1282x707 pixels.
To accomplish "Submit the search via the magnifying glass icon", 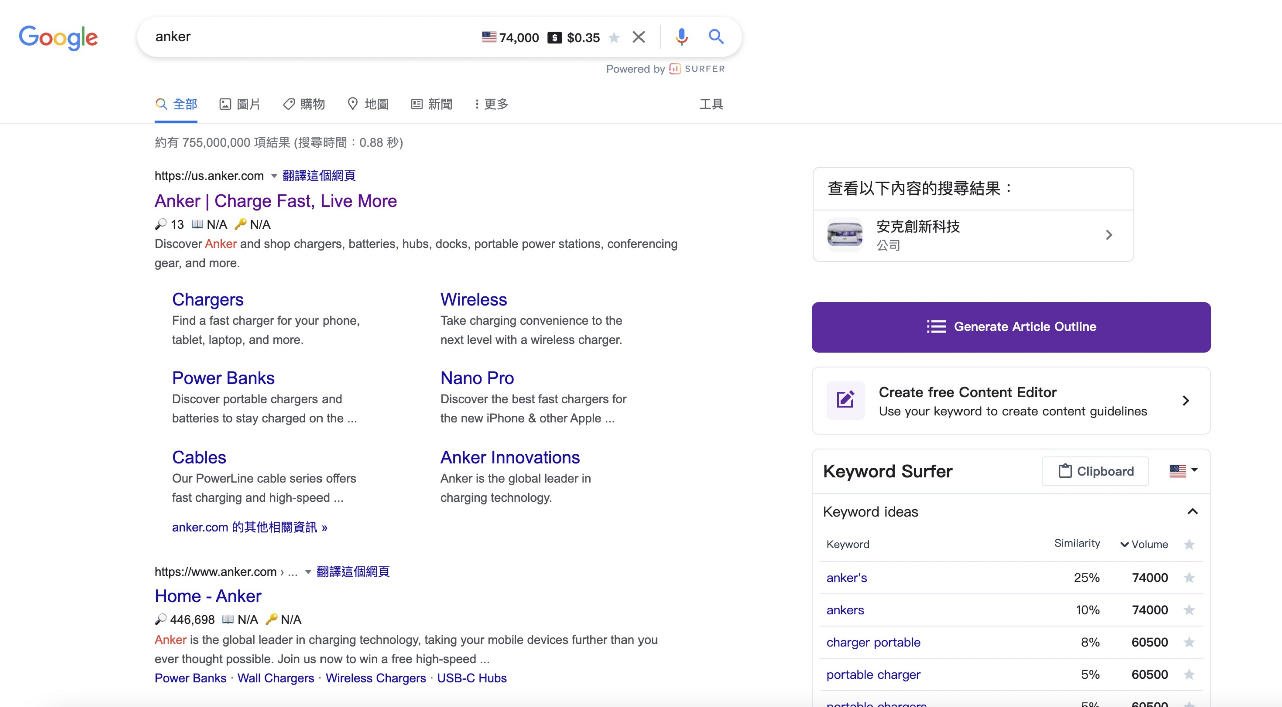I will (716, 37).
